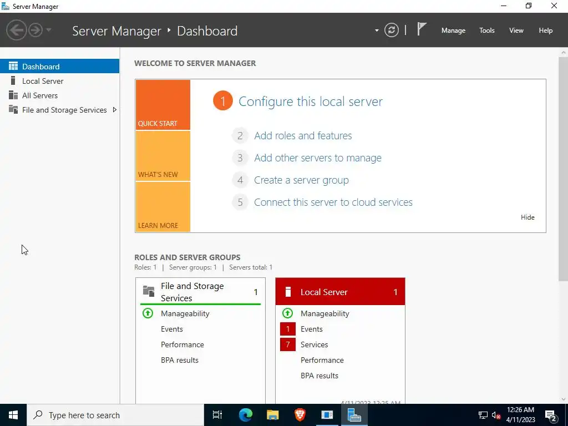Click File and Storage Services tile icon
568x426 pixels.
(x=149, y=291)
